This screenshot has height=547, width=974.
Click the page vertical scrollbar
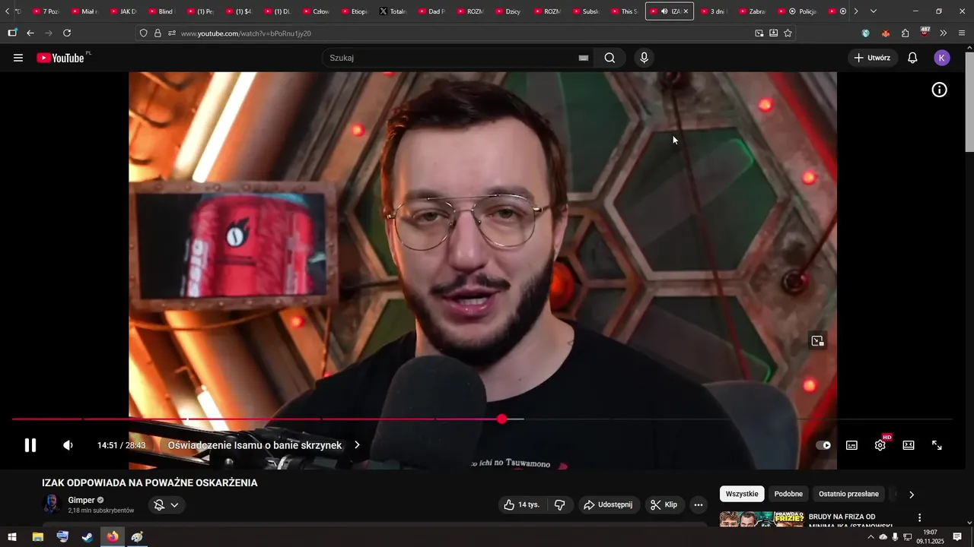[x=969, y=102]
